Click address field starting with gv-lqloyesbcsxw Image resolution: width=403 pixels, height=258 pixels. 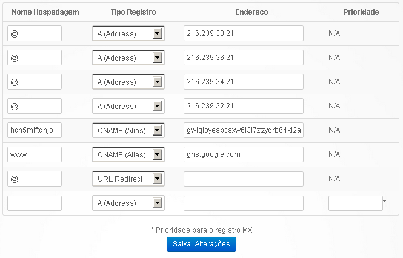pos(244,130)
